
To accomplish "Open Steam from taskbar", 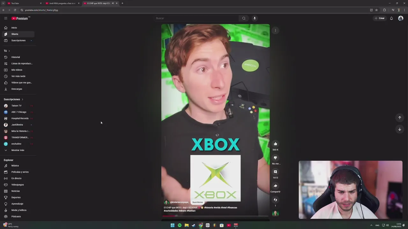I will click(x=193, y=225).
